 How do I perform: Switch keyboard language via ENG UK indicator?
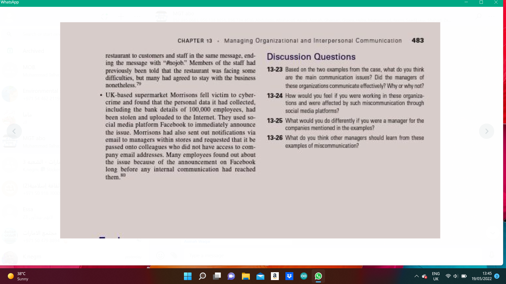[435, 276]
